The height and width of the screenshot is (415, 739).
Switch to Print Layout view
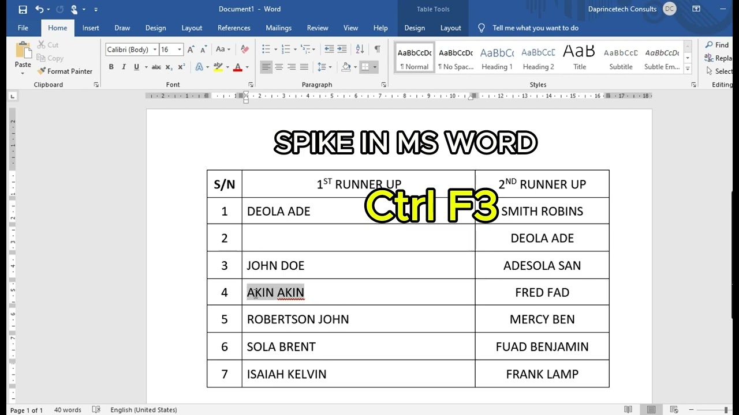click(651, 410)
